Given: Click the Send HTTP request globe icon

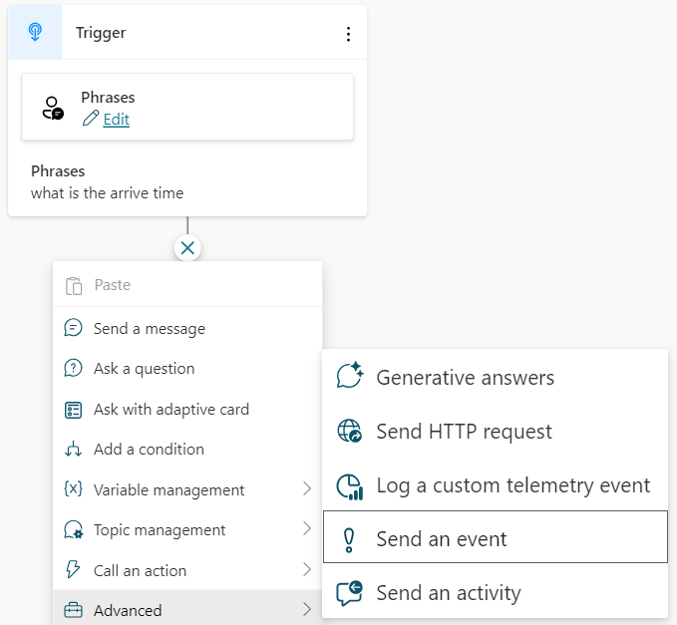Looking at the screenshot, I should click(x=349, y=431).
